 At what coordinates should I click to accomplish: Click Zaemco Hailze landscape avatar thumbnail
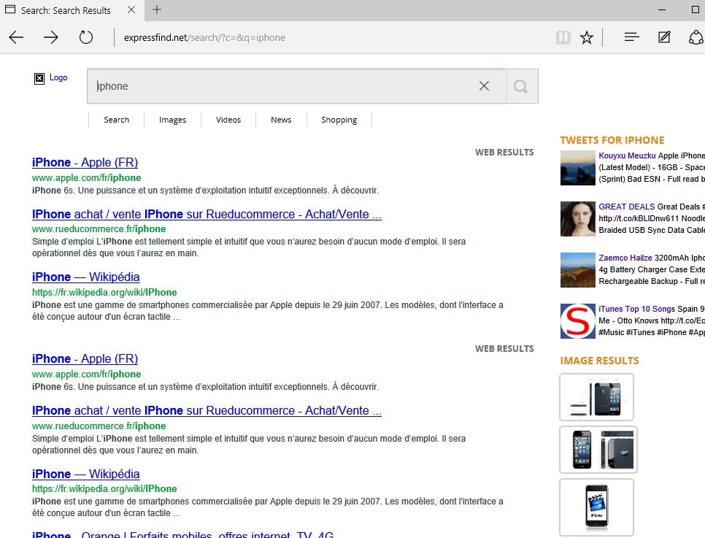coord(578,270)
